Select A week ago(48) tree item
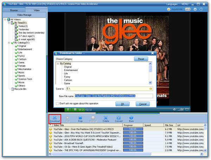 [x=27, y=39]
